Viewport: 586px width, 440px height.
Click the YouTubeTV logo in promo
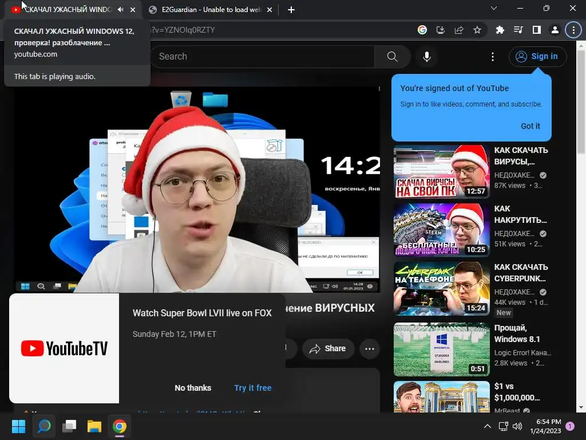pos(64,348)
